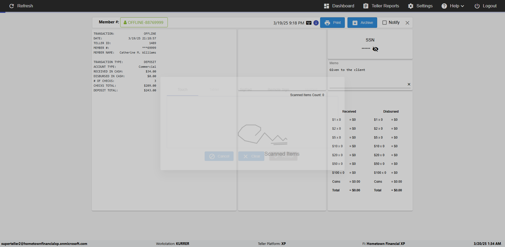This screenshot has height=247, width=505.
Task: Log out using the Logout button
Action: (486, 6)
